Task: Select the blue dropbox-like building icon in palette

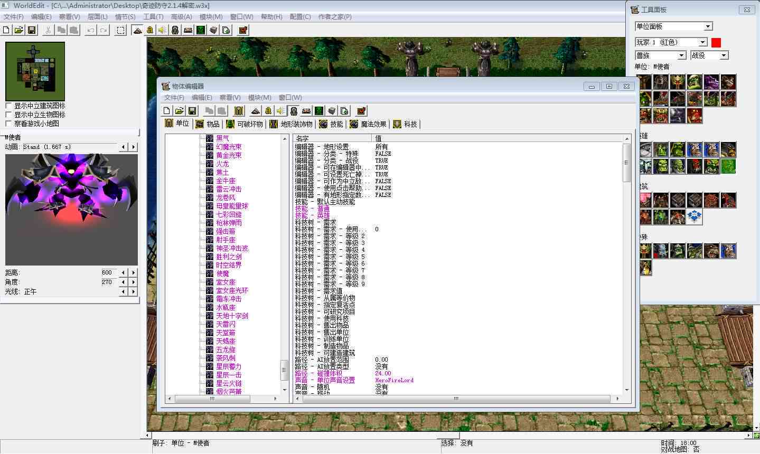Action: 695,217
